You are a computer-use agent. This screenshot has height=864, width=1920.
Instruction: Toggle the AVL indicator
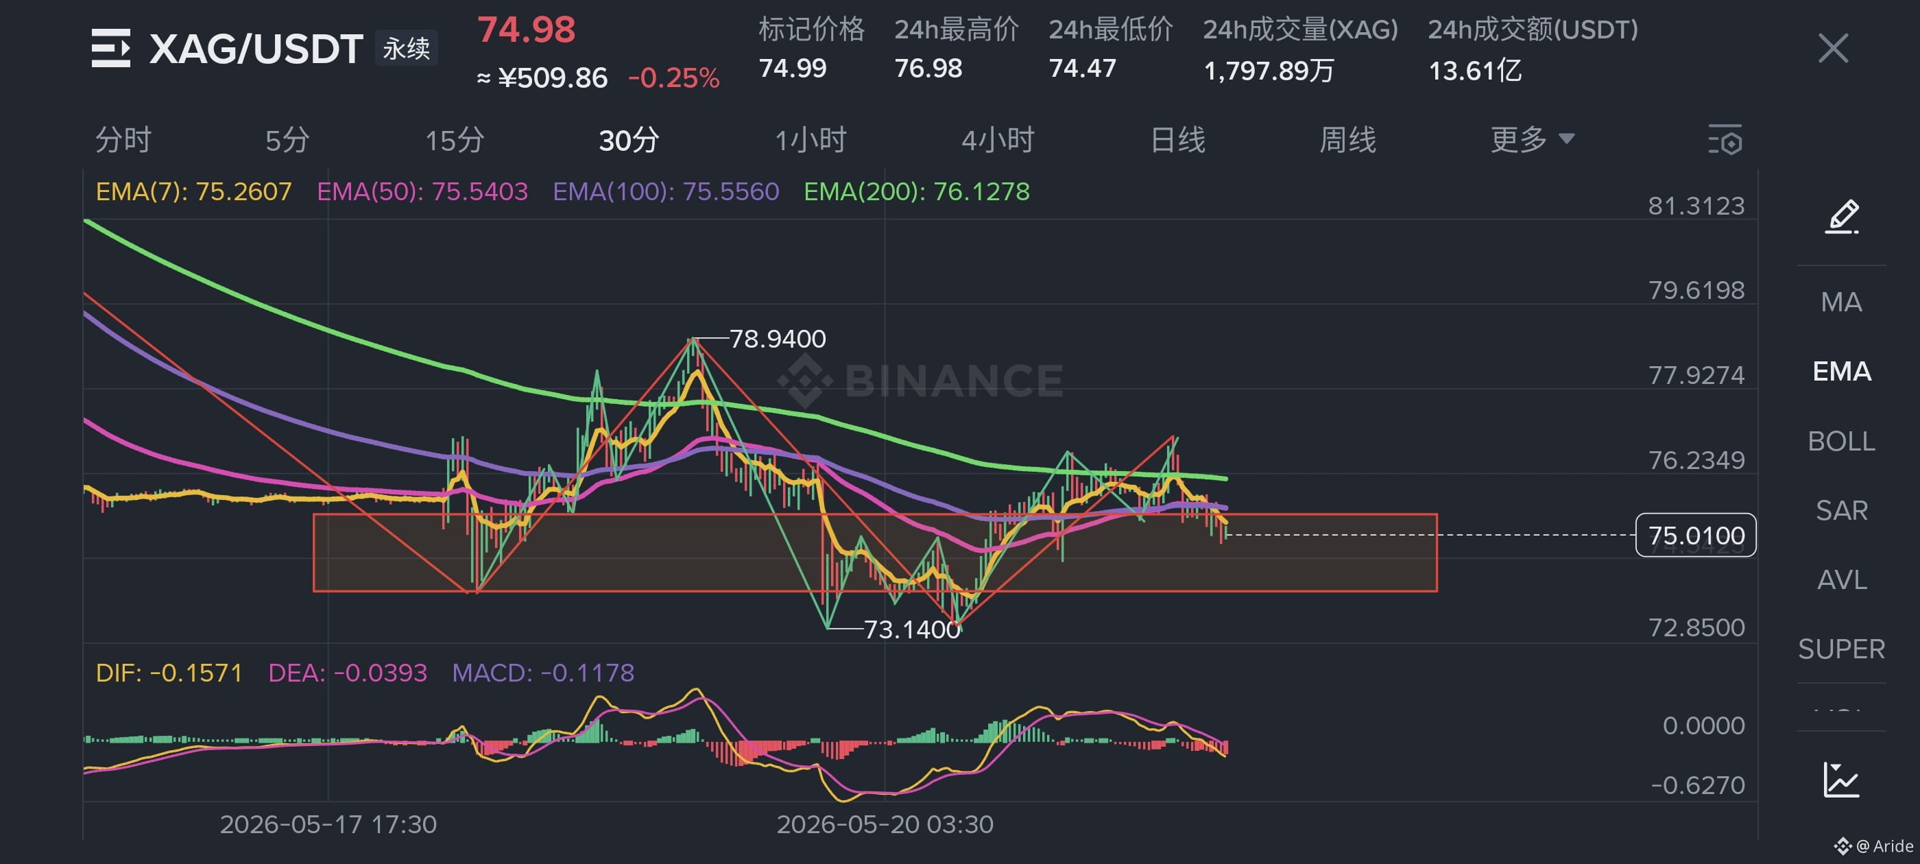[x=1842, y=580]
